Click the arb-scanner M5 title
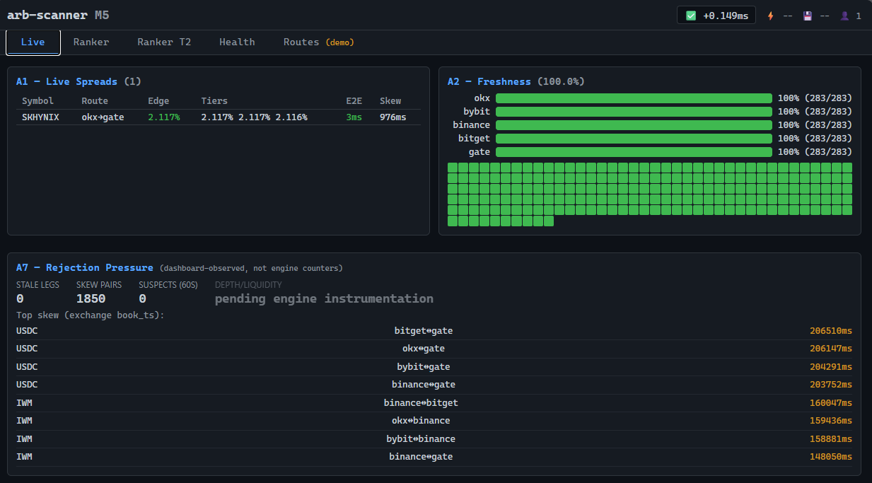 [58, 15]
